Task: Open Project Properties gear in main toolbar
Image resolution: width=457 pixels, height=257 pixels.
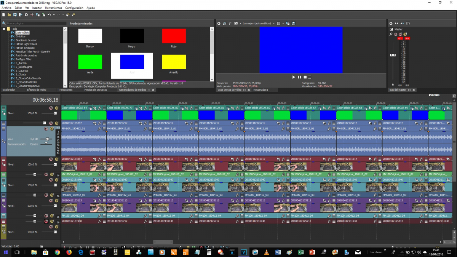Action: [26, 15]
